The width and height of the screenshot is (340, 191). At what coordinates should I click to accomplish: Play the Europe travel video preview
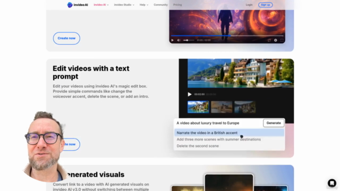pos(190,94)
